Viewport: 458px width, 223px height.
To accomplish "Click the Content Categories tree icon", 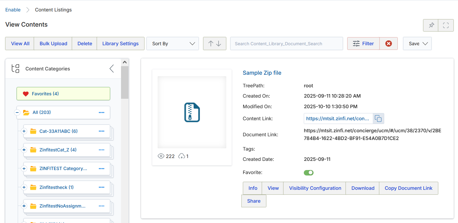I will [x=15, y=69].
